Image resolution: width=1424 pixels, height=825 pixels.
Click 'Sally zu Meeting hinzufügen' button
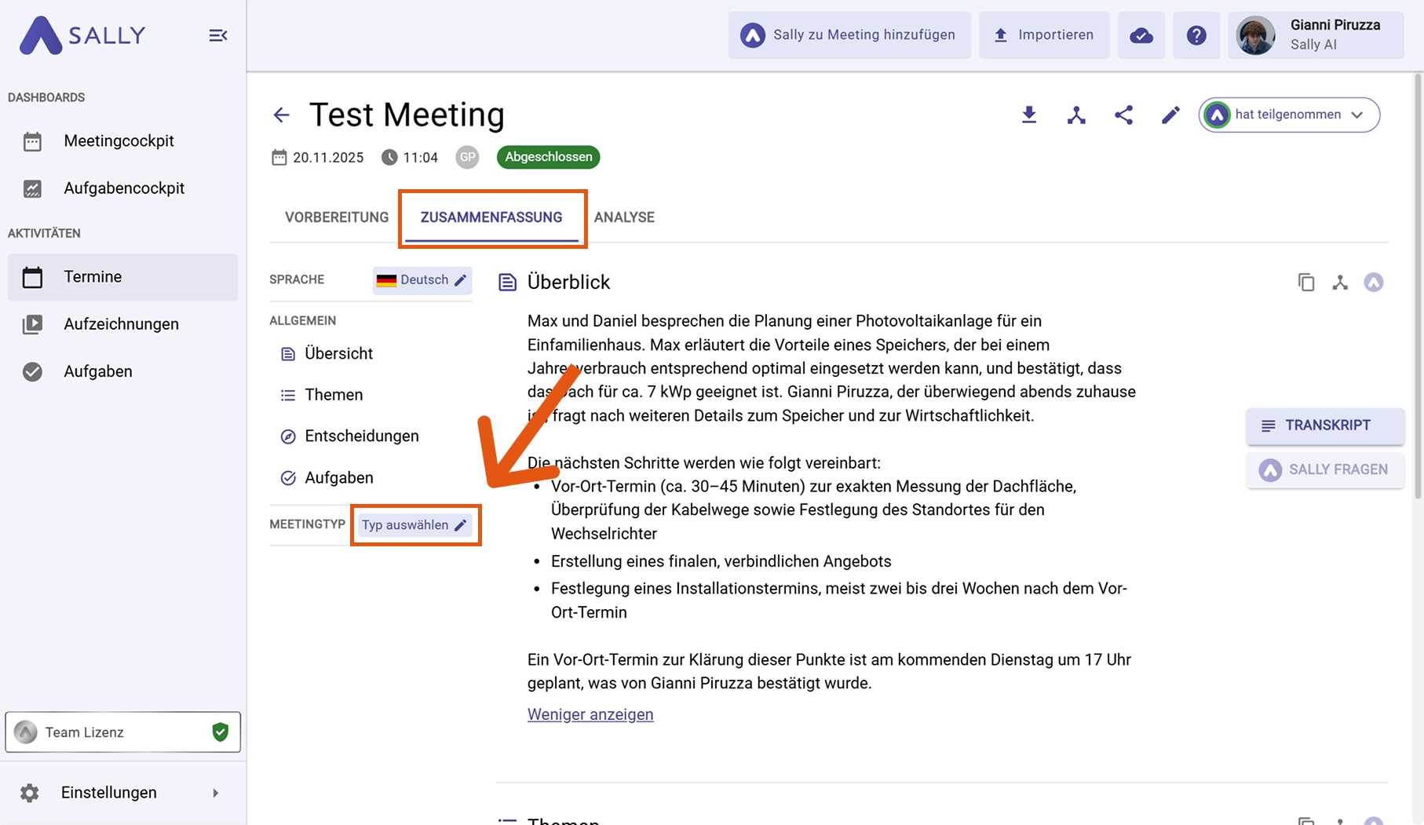coord(849,35)
